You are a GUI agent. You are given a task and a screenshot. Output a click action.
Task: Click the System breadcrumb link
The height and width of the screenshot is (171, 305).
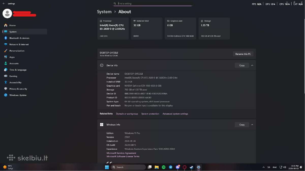(104, 12)
